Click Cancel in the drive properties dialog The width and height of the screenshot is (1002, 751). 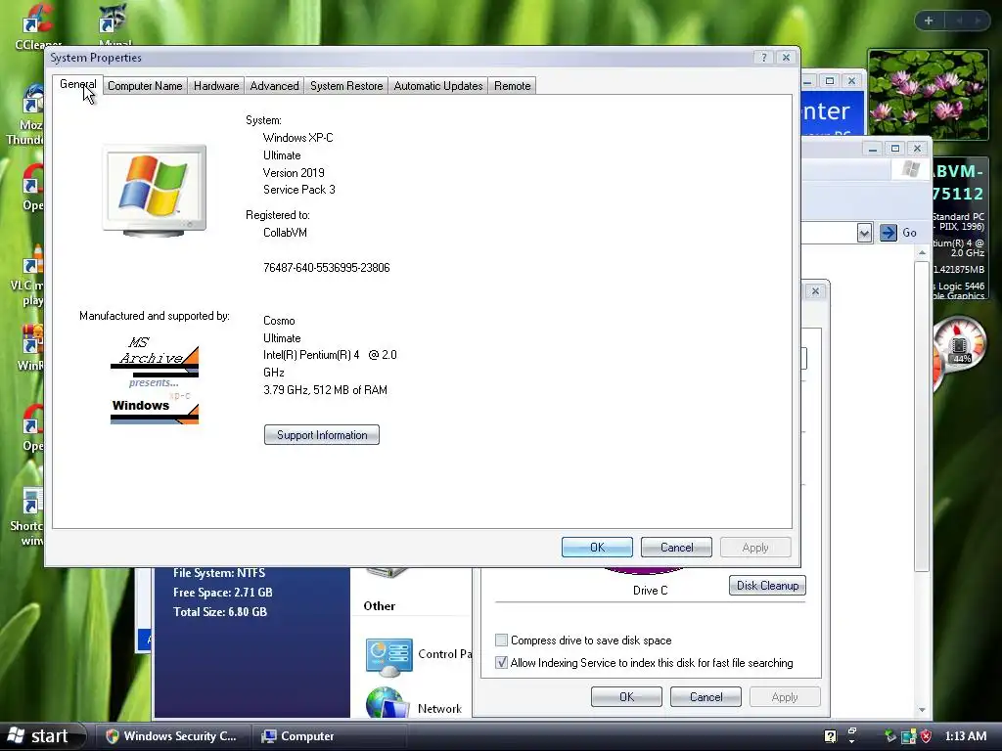(706, 697)
